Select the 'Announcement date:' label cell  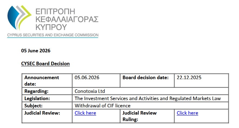(x=47, y=81)
